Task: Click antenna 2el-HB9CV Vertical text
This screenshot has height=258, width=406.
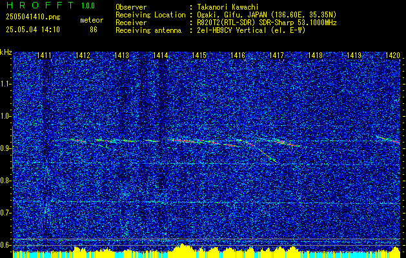Action: [251, 30]
